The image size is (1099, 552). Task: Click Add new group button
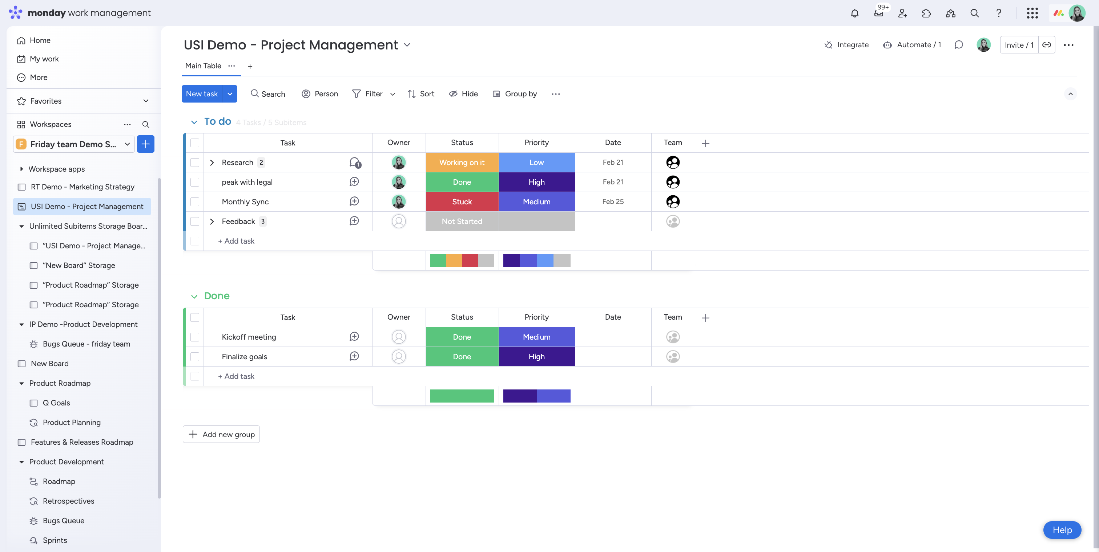pos(221,434)
